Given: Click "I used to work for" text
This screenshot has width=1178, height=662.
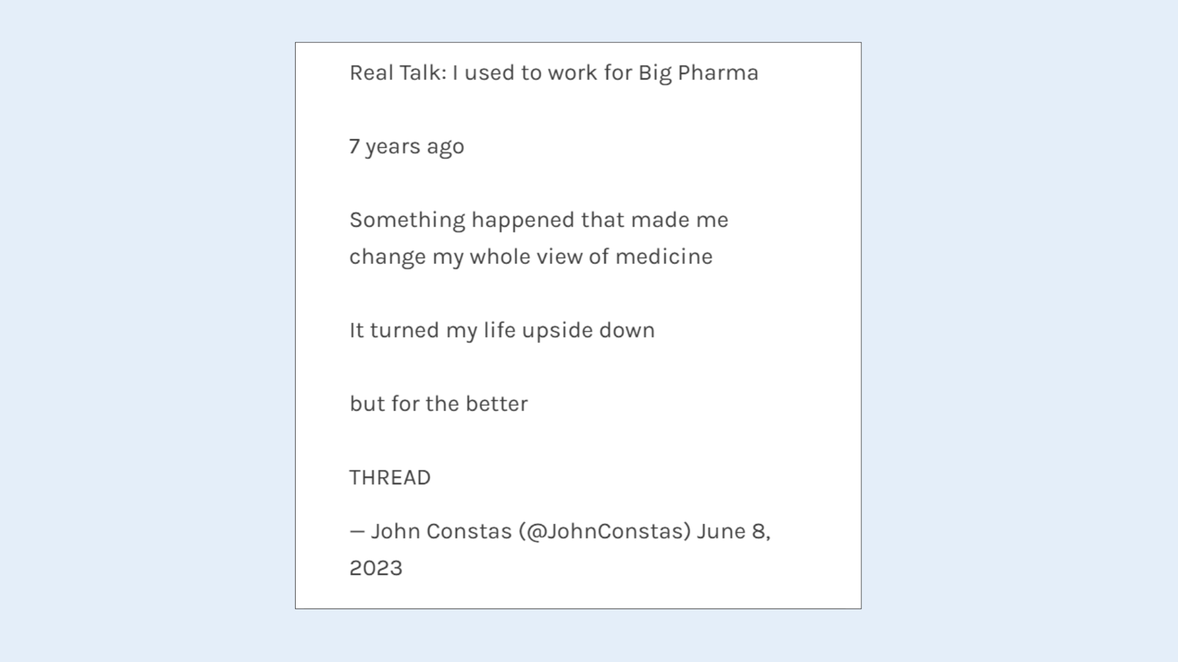Looking at the screenshot, I should pos(542,73).
